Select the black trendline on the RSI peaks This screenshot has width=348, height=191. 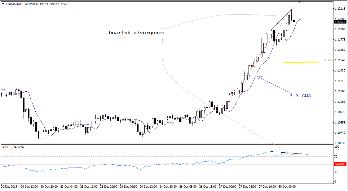pyautogui.click(x=289, y=153)
